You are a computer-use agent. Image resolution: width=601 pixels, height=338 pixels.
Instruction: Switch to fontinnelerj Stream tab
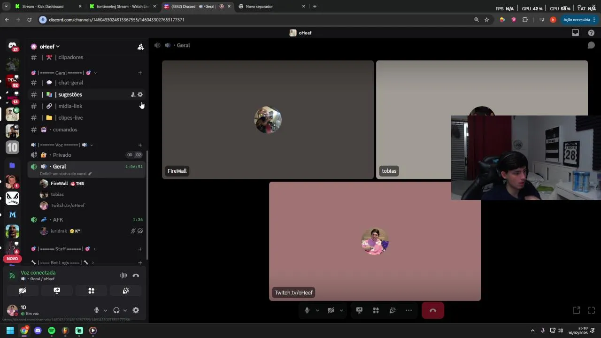[x=123, y=7]
